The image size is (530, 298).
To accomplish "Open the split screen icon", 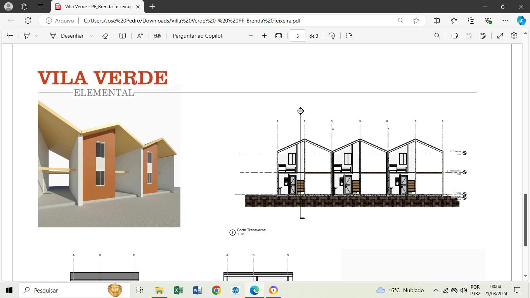I will [436, 21].
